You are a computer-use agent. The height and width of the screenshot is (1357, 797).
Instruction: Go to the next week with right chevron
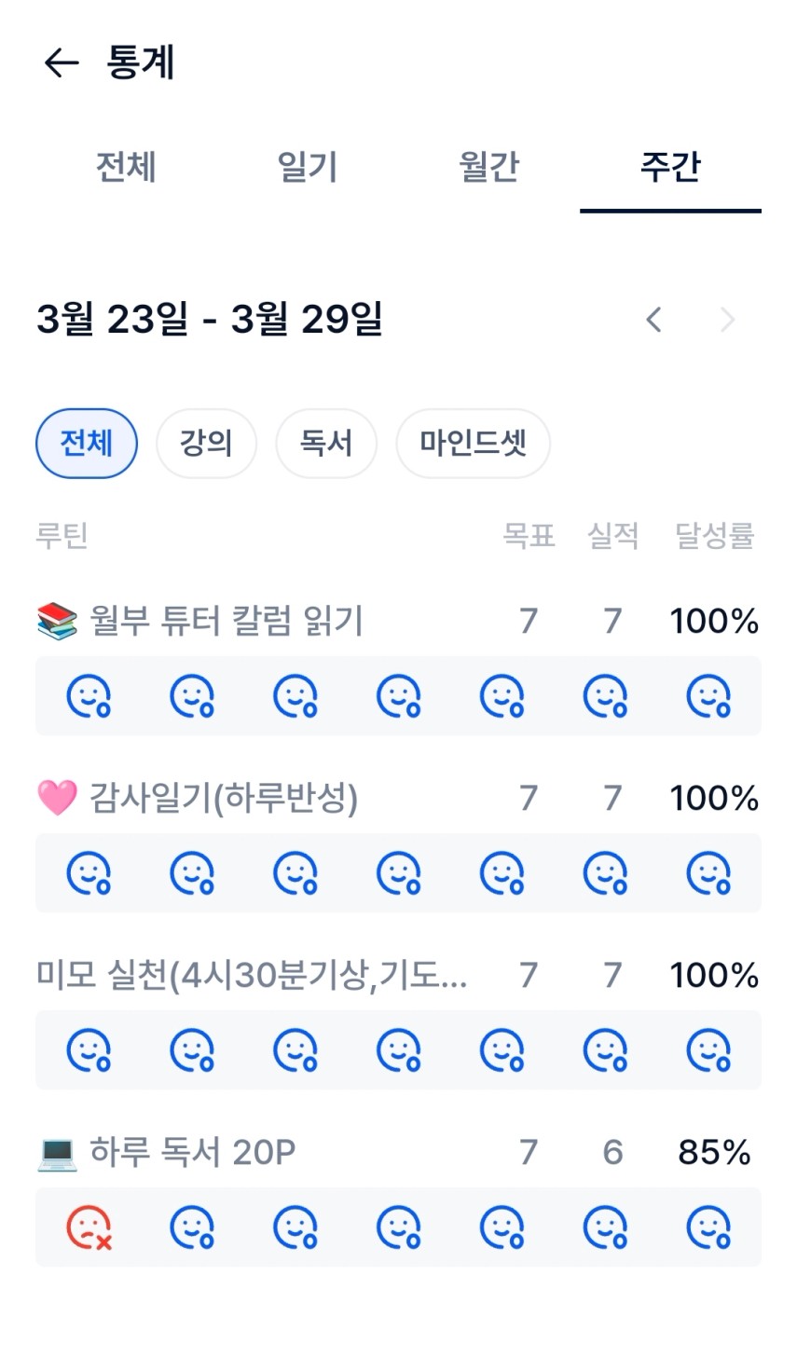(x=727, y=320)
